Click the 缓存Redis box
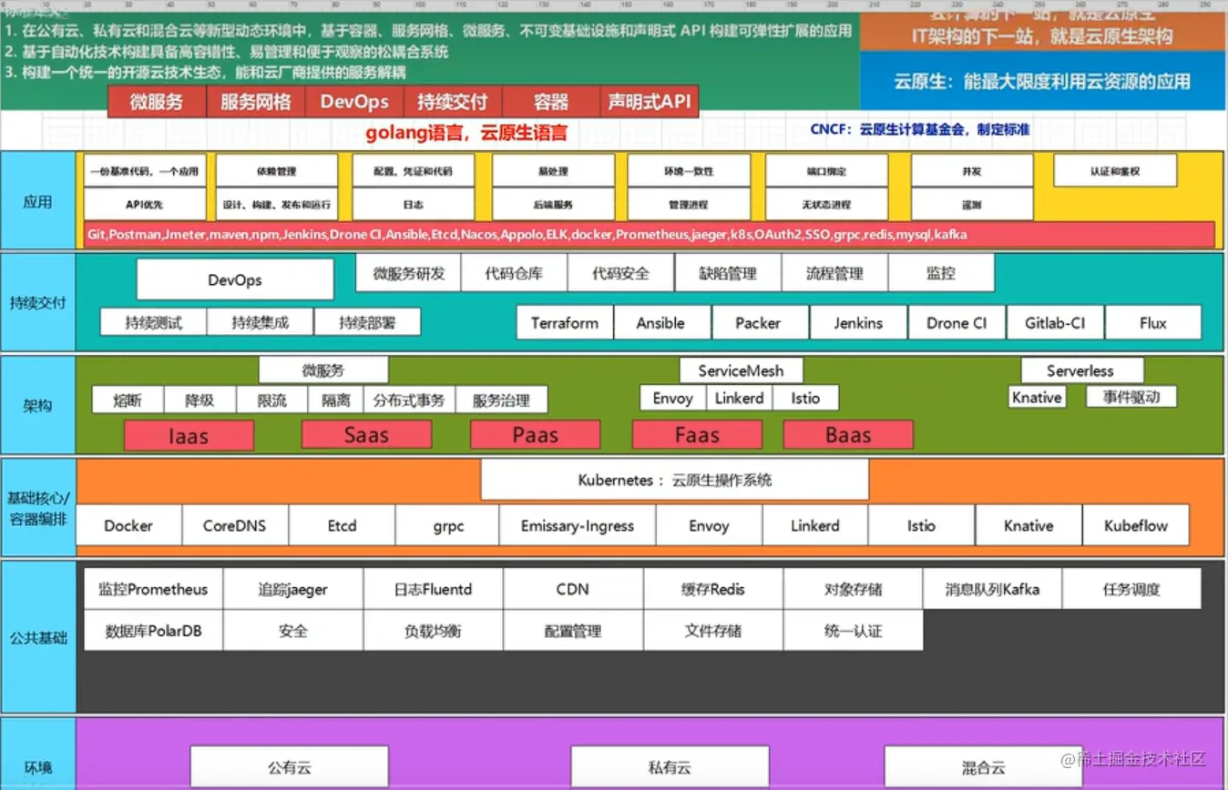This screenshot has width=1228, height=790. 713,589
